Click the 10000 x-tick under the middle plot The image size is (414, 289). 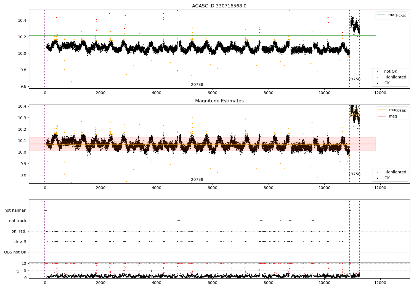pos(324,188)
